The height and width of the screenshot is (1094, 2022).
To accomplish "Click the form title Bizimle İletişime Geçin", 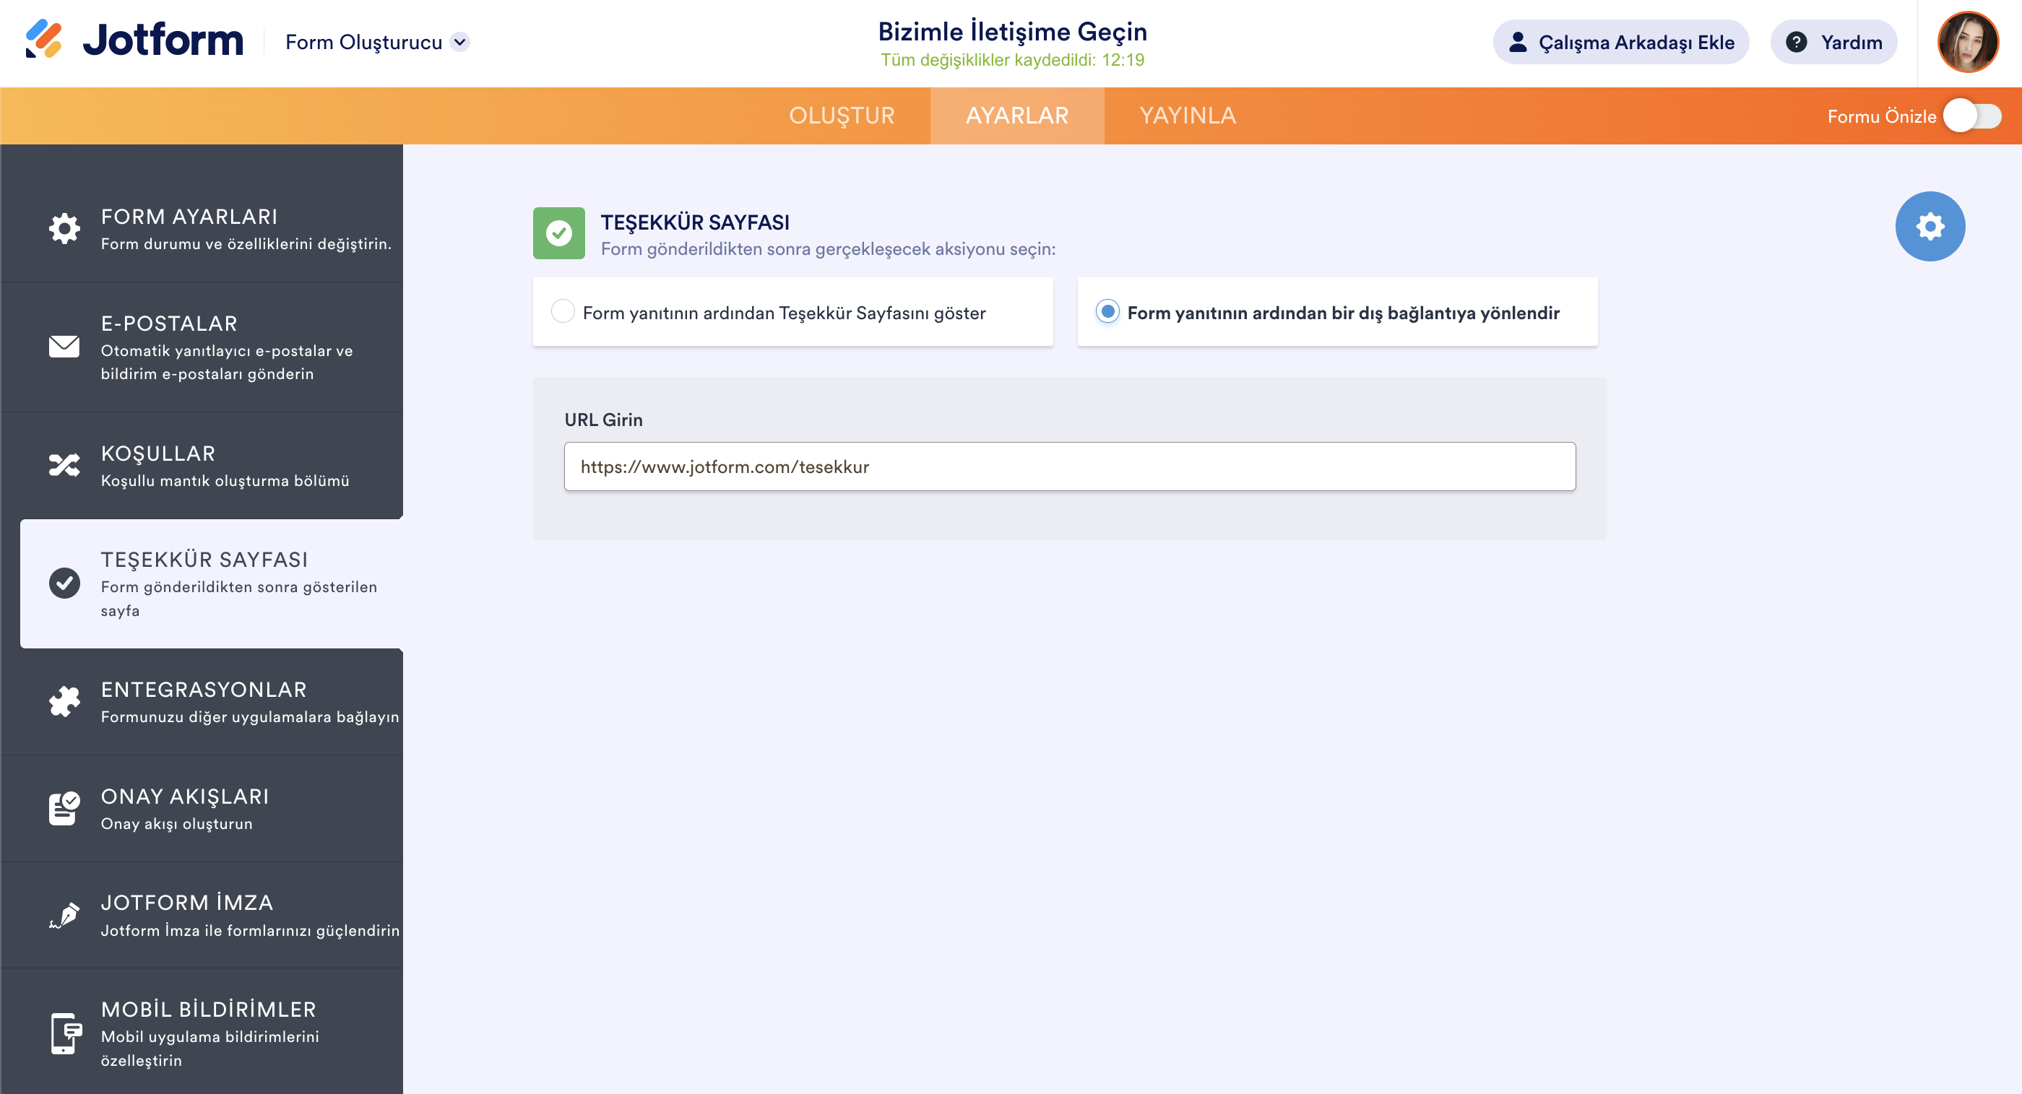I will [1012, 31].
